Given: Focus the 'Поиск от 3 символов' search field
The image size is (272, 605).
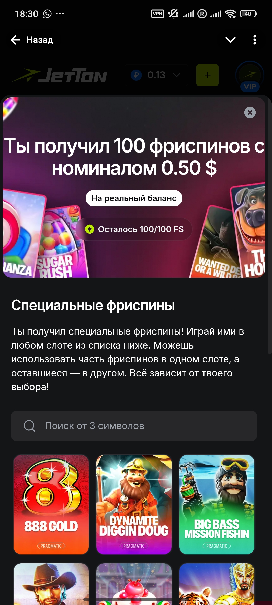Looking at the screenshot, I should (x=134, y=426).
